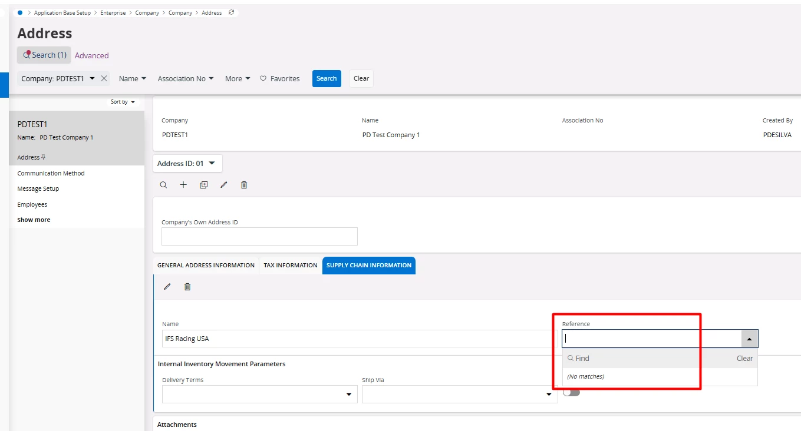Click the pin icon next to Address
Screen dimensions: 801x431
pyautogui.click(x=43, y=157)
